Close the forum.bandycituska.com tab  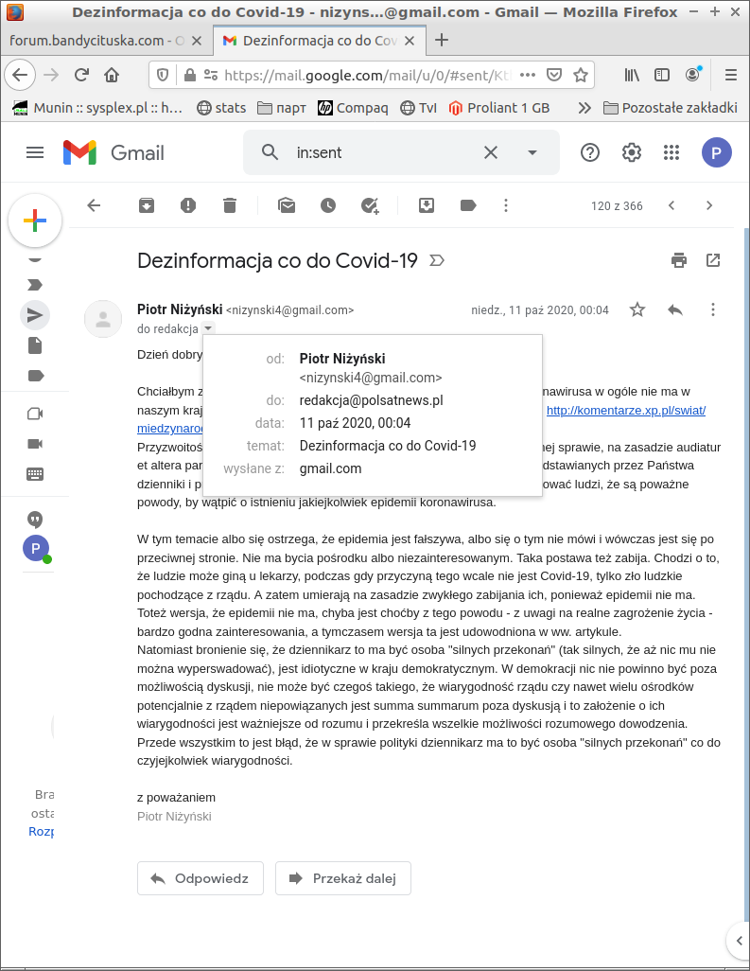click(197, 41)
